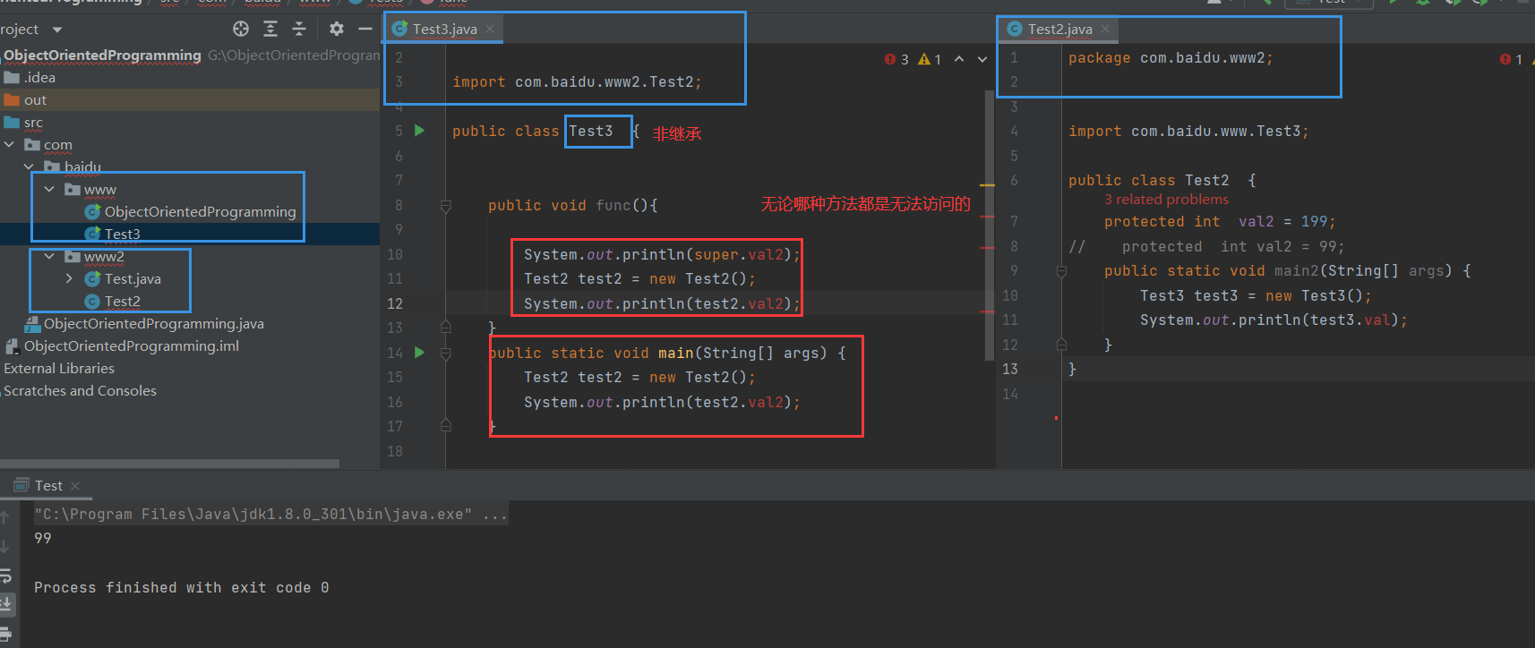
Task: Select Test3 class in project tree
Action: pos(122,234)
